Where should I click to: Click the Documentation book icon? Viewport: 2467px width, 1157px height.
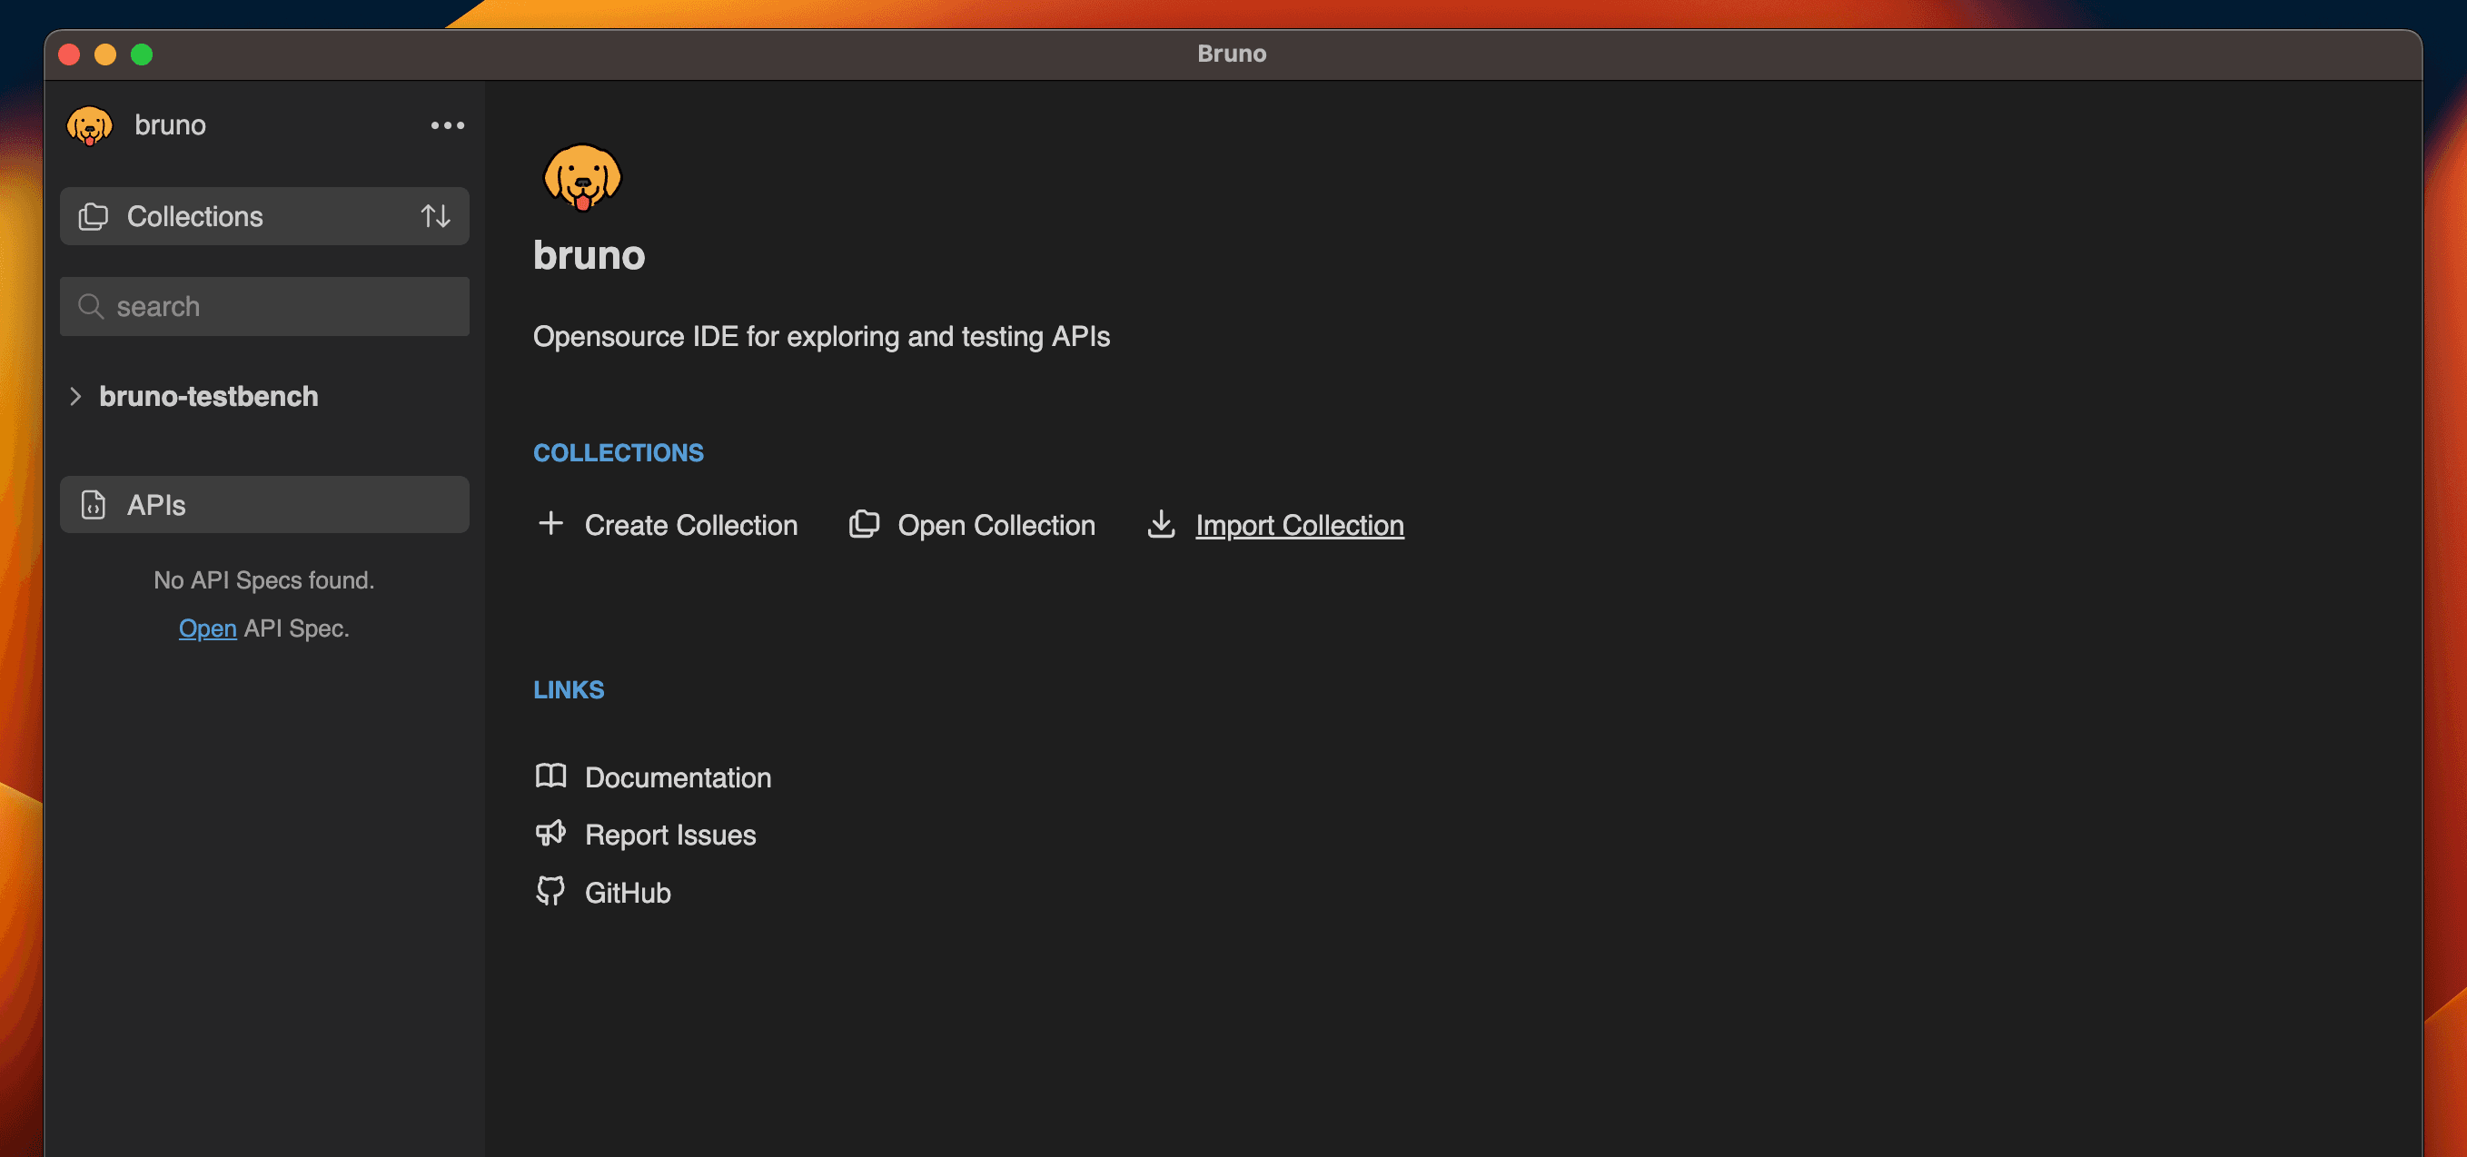click(x=550, y=776)
